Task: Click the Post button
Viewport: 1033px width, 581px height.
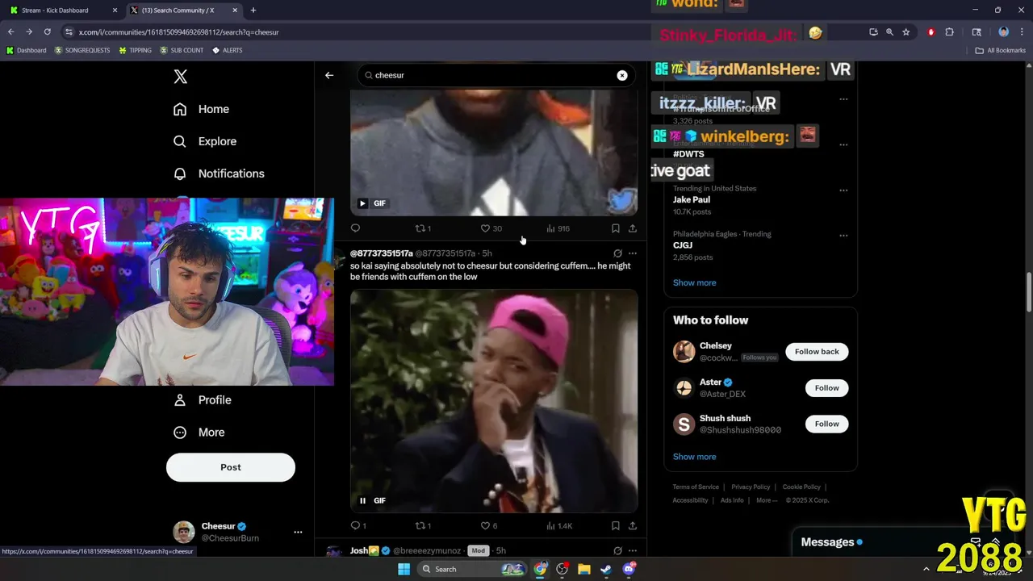Action: click(x=231, y=467)
